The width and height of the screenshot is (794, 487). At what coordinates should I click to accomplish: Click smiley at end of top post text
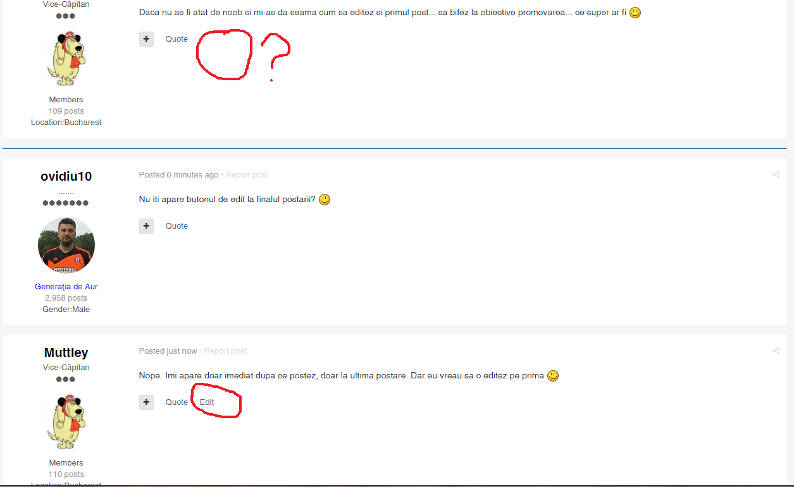(635, 13)
